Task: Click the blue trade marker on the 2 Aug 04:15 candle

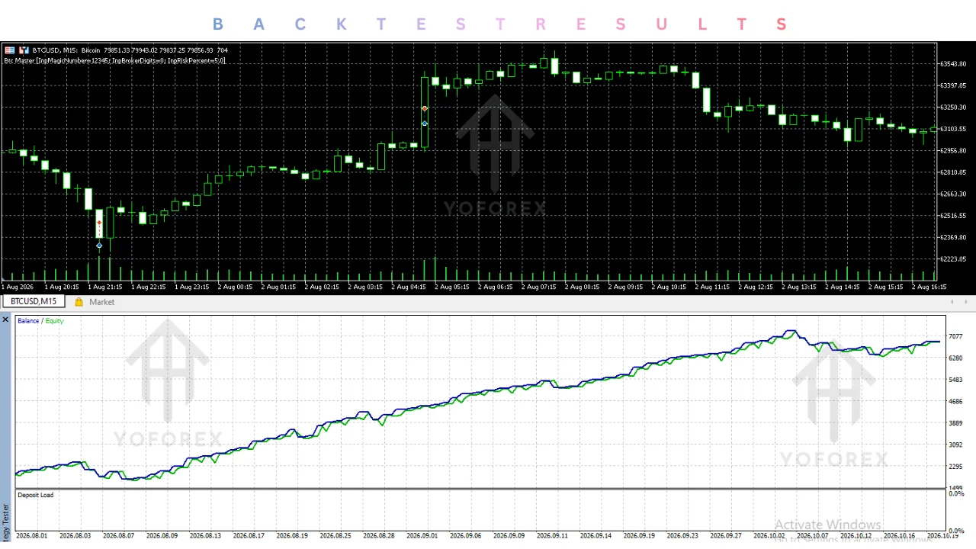Action: click(425, 124)
